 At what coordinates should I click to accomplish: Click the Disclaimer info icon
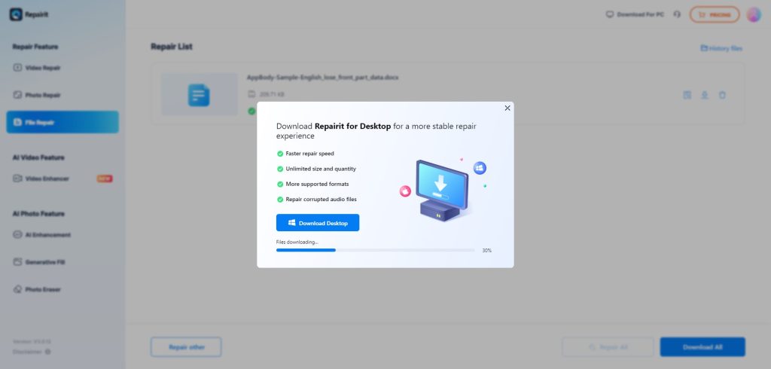point(47,352)
